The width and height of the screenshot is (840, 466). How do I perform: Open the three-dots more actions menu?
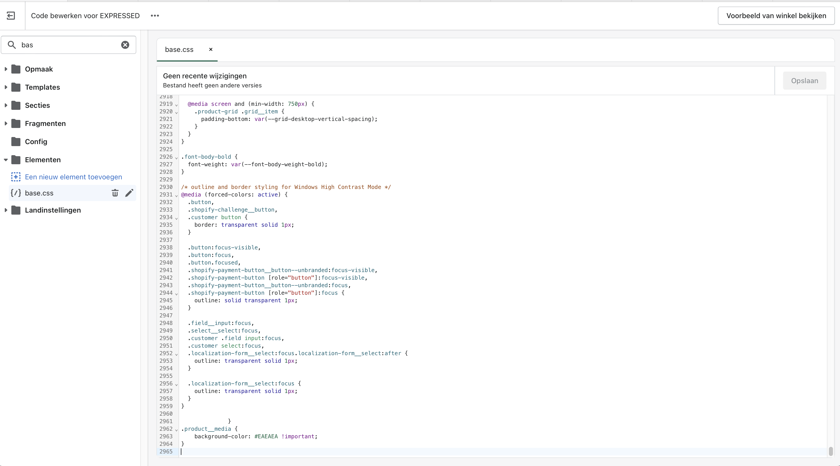tap(155, 16)
